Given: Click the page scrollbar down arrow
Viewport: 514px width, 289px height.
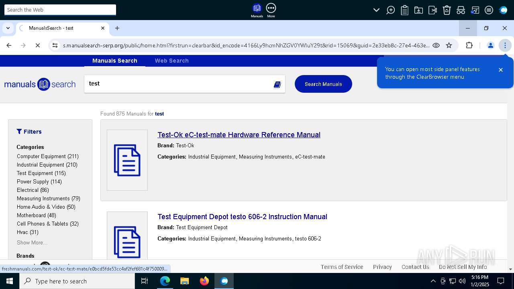Looking at the screenshot, I should (x=510, y=269).
